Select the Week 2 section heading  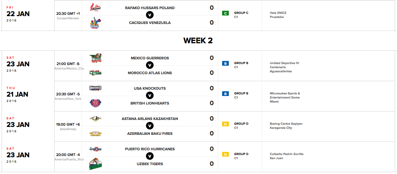pos(198,40)
